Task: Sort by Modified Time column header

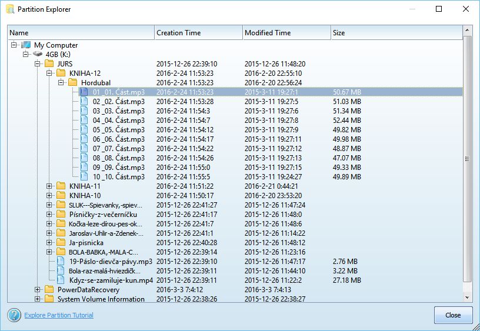Action: click(x=287, y=33)
